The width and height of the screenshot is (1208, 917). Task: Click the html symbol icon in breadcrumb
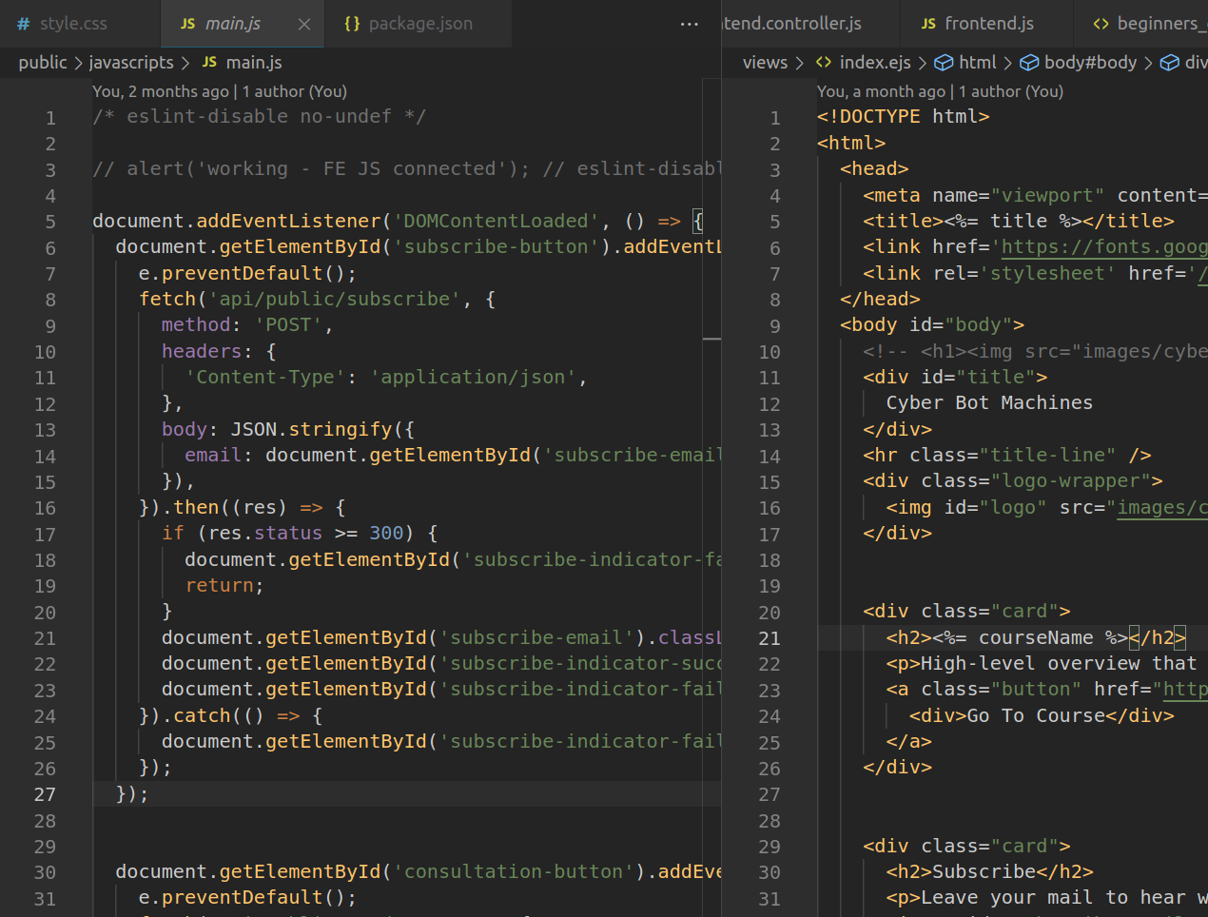point(944,62)
